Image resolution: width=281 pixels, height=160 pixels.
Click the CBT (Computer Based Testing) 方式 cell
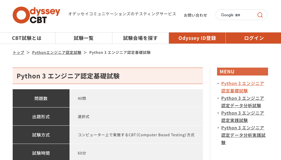pyautogui.click(x=136, y=135)
